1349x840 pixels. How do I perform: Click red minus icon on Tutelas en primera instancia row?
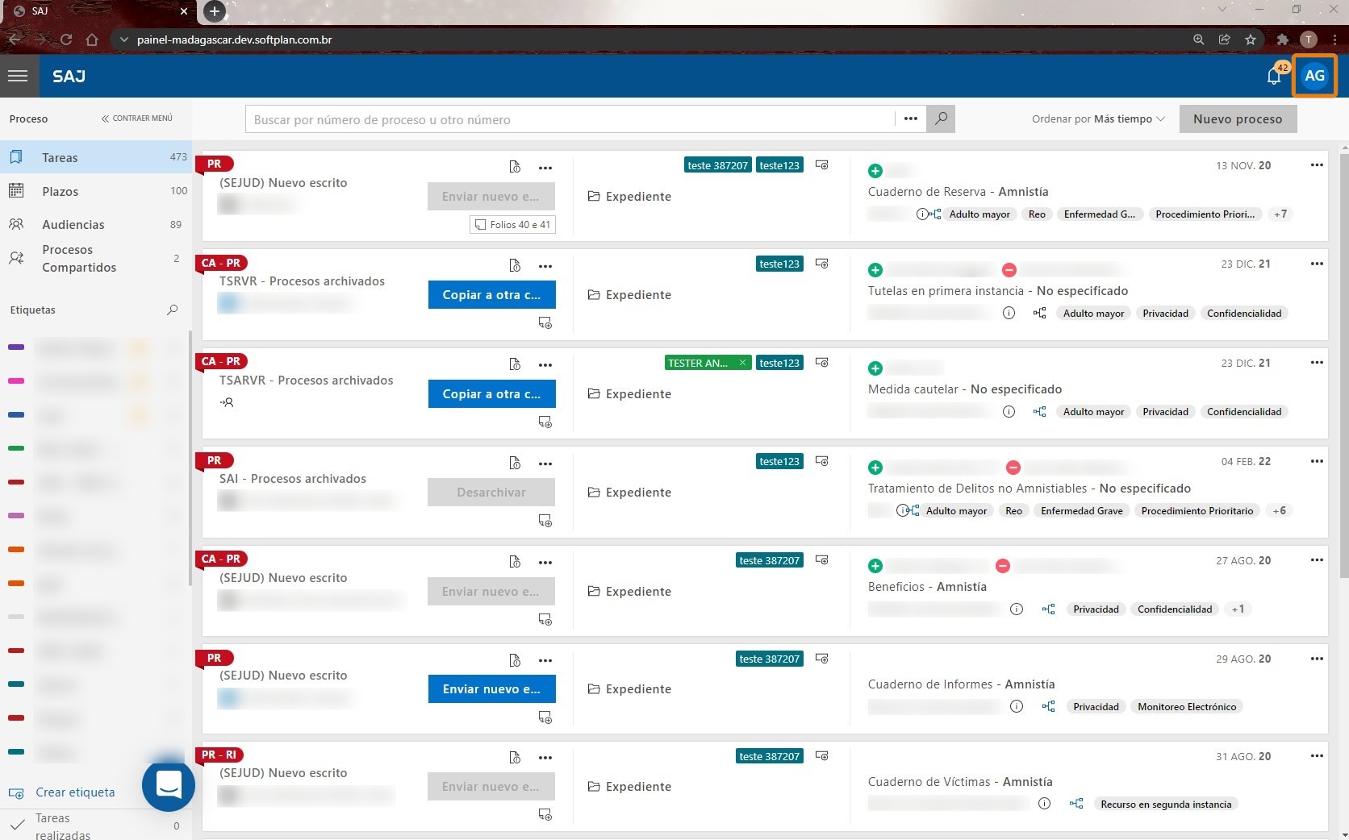click(1009, 270)
